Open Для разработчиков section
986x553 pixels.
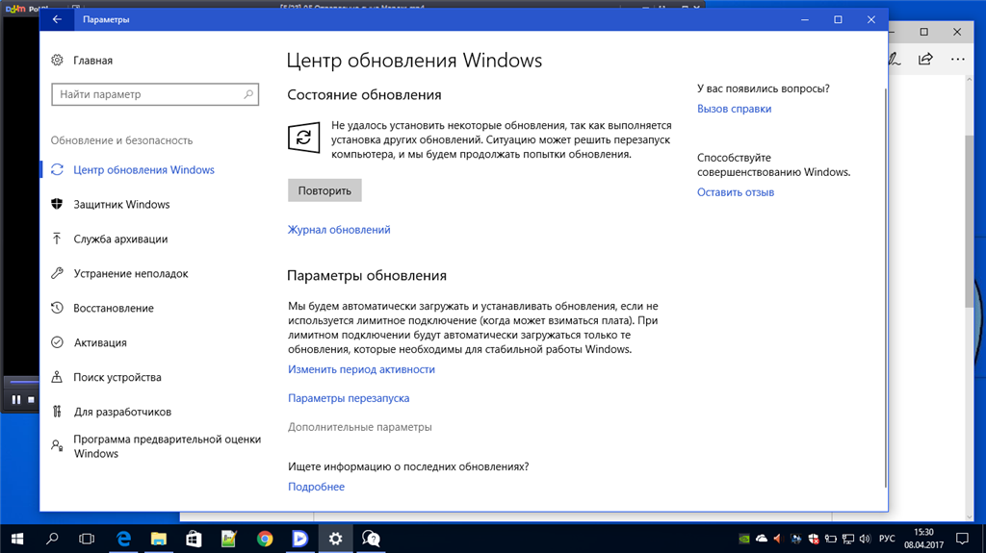122,412
